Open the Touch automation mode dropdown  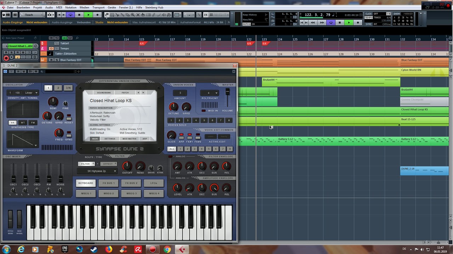(x=32, y=15)
